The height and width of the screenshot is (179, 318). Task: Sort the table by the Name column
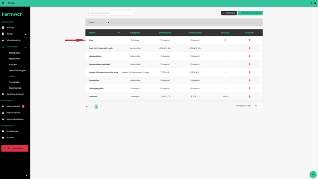(92, 33)
